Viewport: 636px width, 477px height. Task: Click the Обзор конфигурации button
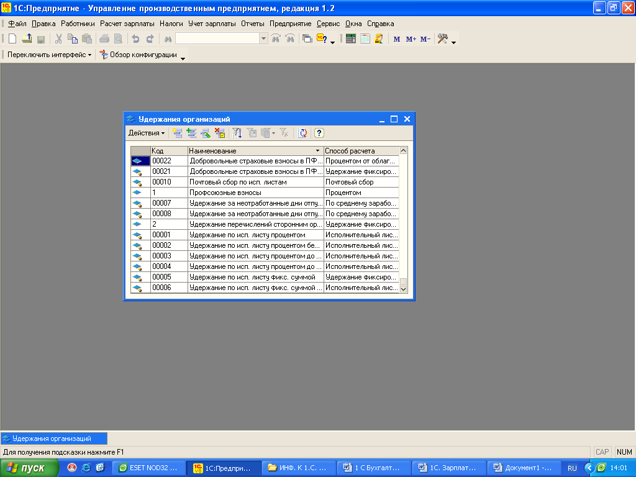(139, 55)
